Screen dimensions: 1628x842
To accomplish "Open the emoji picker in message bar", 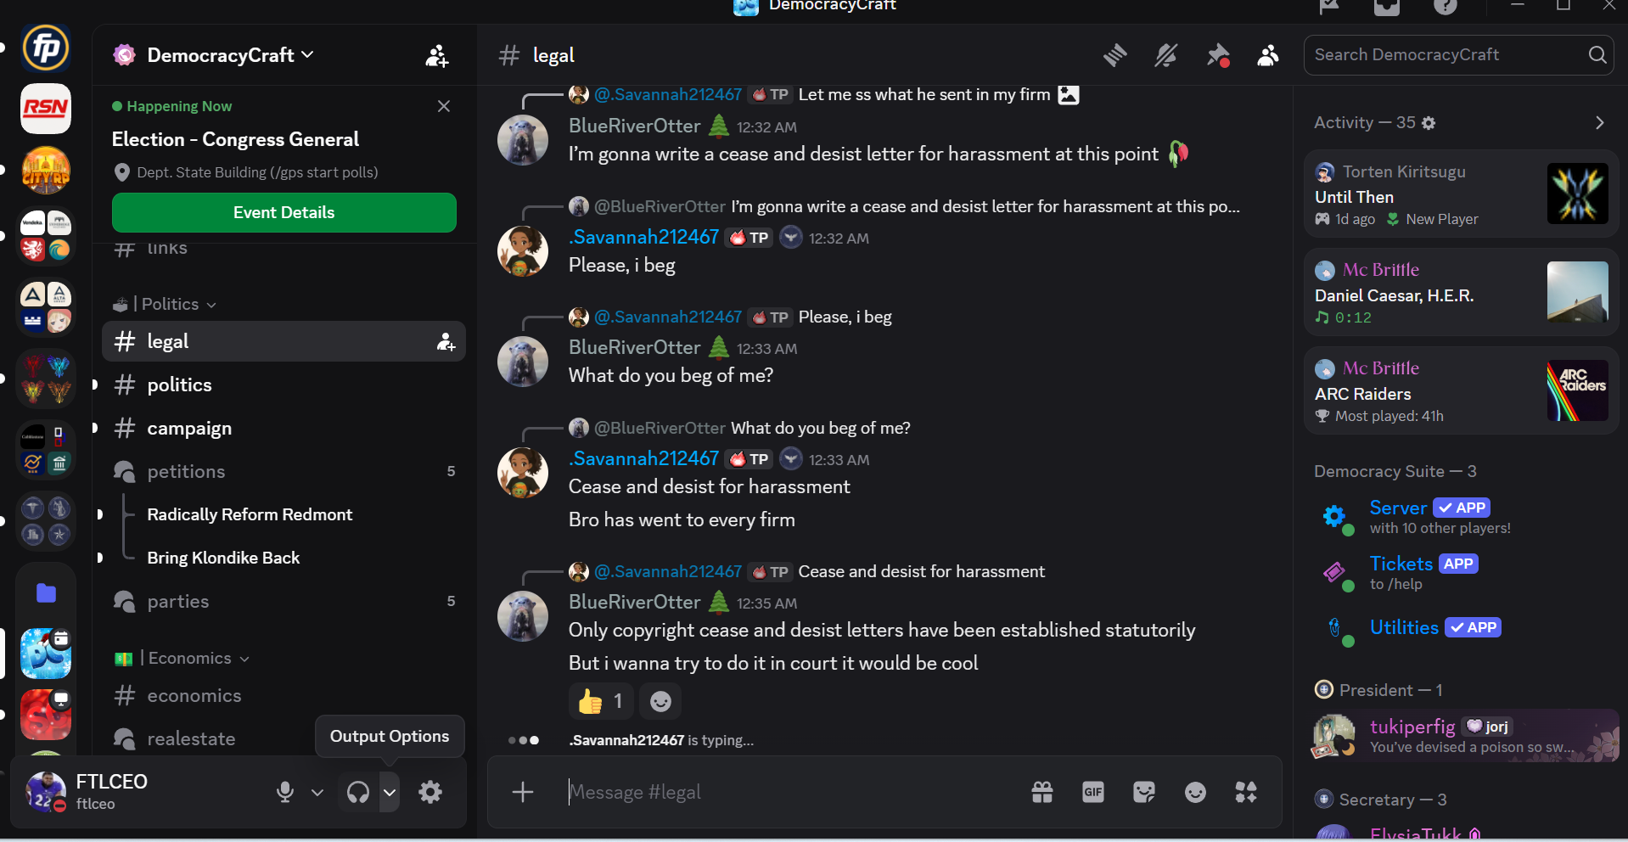I will coord(1195,792).
